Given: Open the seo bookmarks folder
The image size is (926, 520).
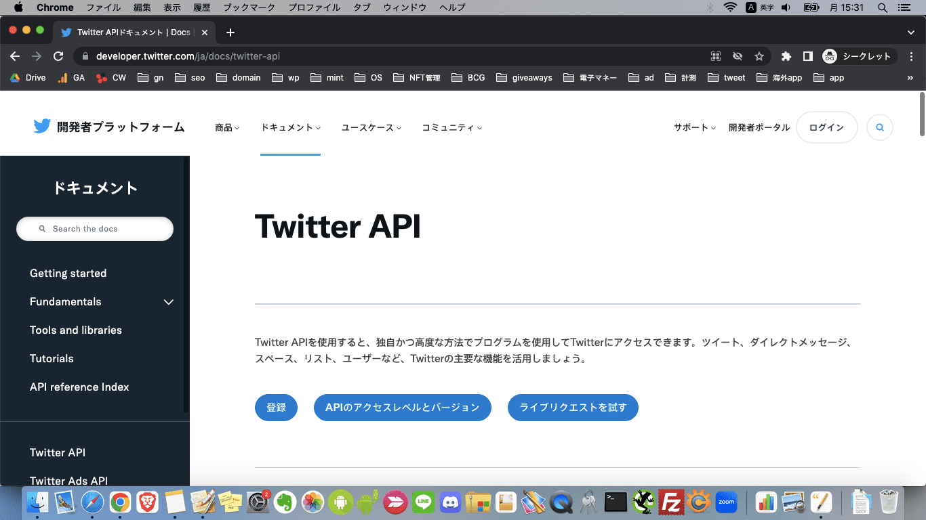Looking at the screenshot, I should coord(190,78).
